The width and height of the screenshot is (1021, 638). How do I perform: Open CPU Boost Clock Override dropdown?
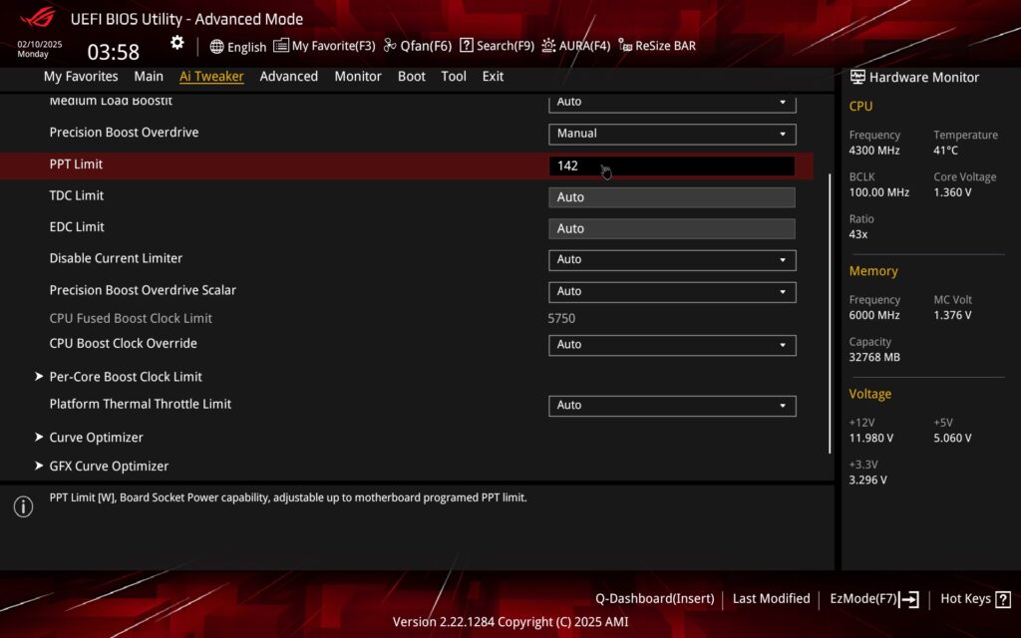point(672,345)
